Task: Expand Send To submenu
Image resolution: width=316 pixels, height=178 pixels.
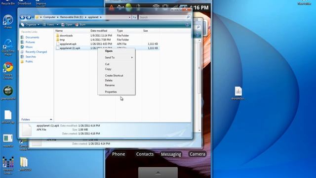Action: 117,57
